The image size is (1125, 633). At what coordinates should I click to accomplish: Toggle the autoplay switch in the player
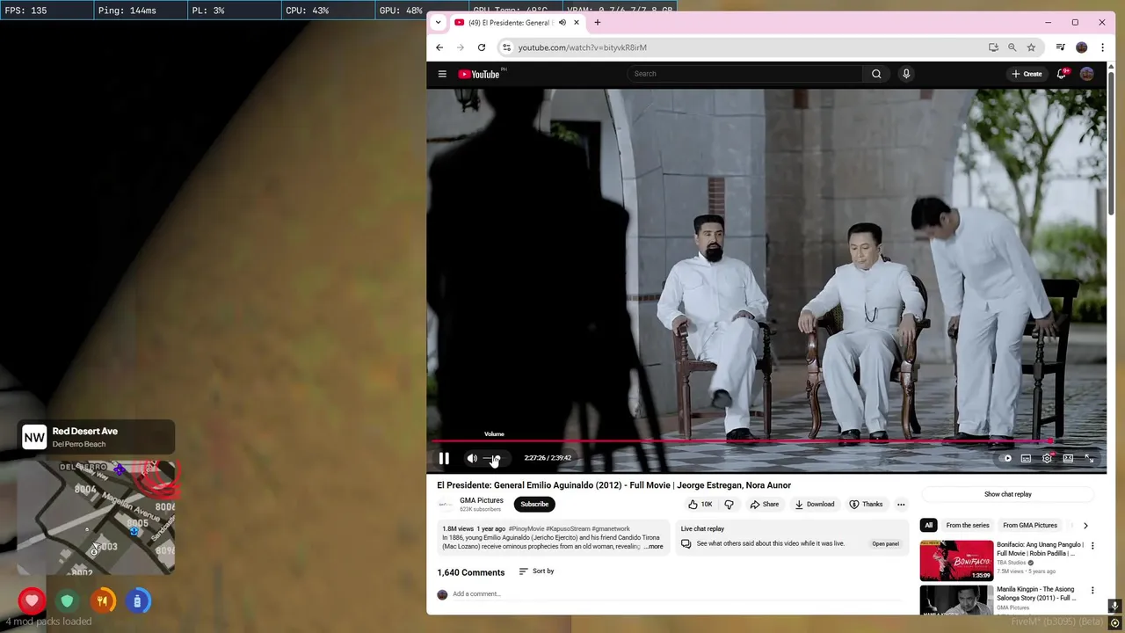[x=1005, y=458]
